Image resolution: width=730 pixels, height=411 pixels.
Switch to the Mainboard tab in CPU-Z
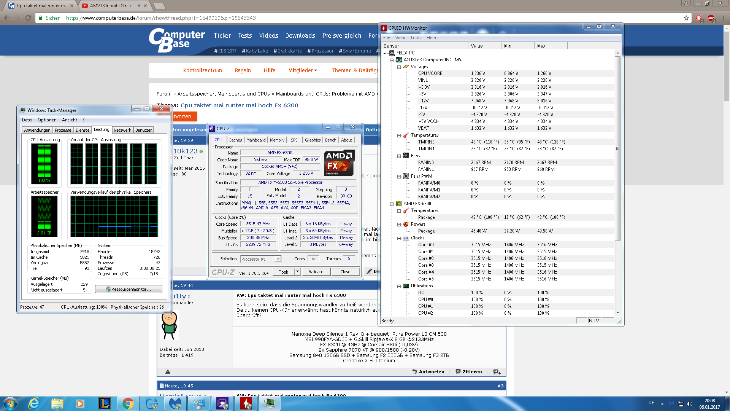click(x=256, y=140)
